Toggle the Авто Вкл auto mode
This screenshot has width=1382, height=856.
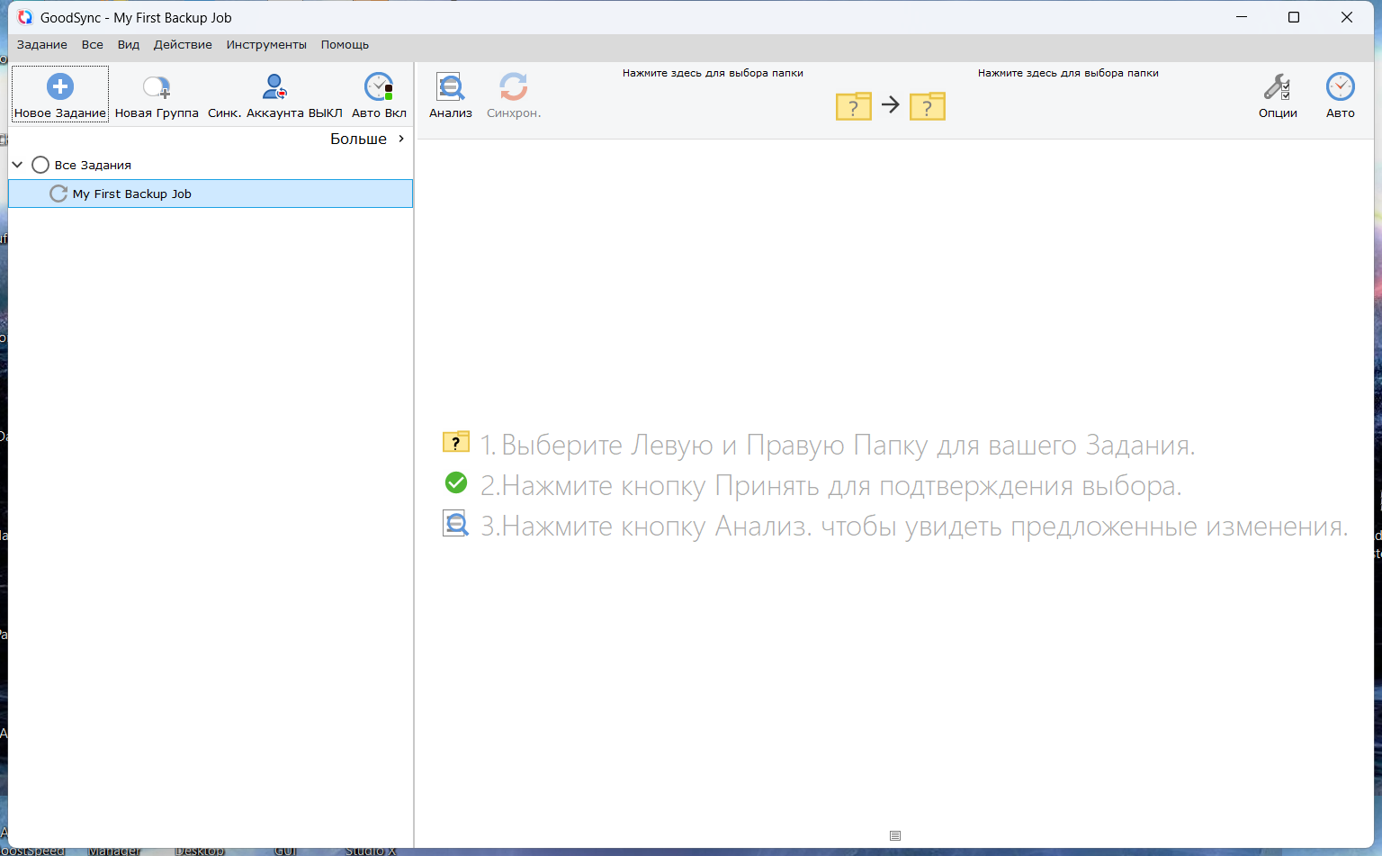[x=379, y=87]
